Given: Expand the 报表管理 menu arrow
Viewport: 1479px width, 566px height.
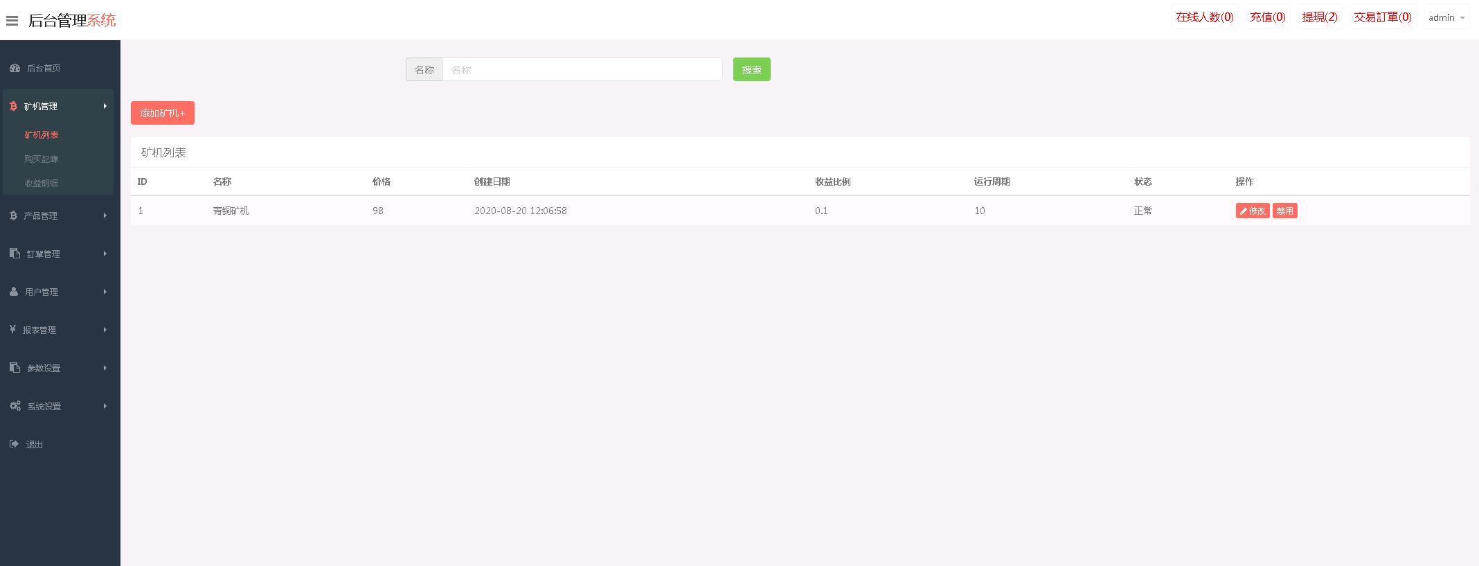Looking at the screenshot, I should click(105, 330).
